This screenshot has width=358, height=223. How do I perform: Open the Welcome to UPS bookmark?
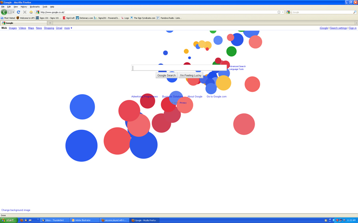pos(26,18)
